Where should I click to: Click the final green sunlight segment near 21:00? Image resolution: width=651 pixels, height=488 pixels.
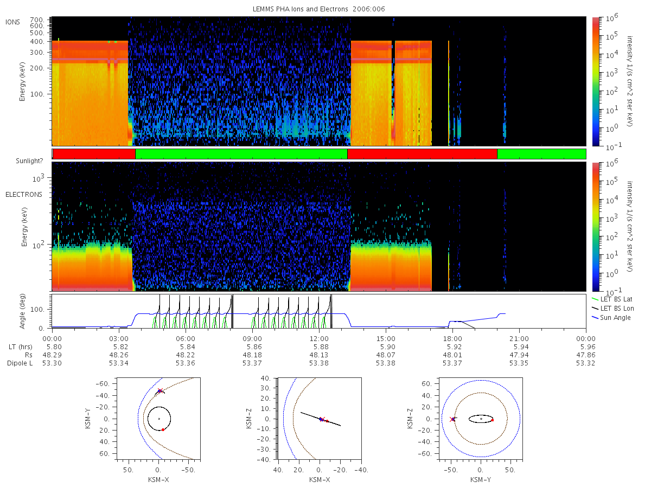[541, 154]
